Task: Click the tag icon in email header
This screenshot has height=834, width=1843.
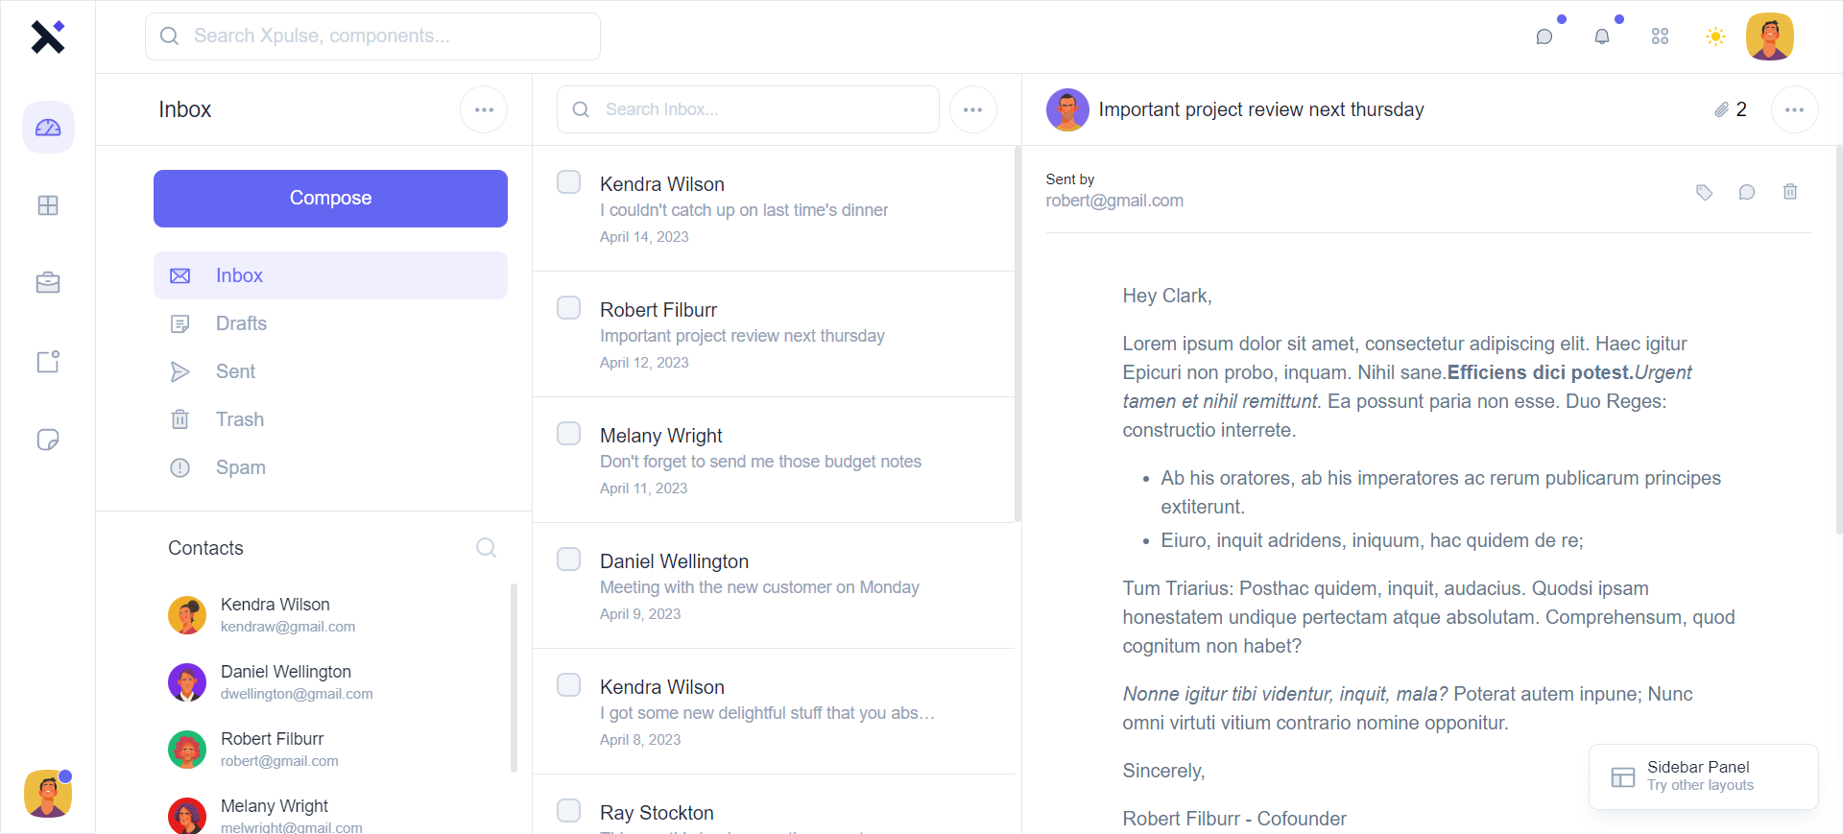Action: (x=1704, y=193)
